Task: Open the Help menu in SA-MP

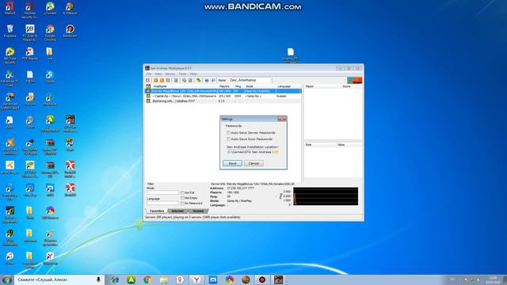Action: pyautogui.click(x=193, y=74)
